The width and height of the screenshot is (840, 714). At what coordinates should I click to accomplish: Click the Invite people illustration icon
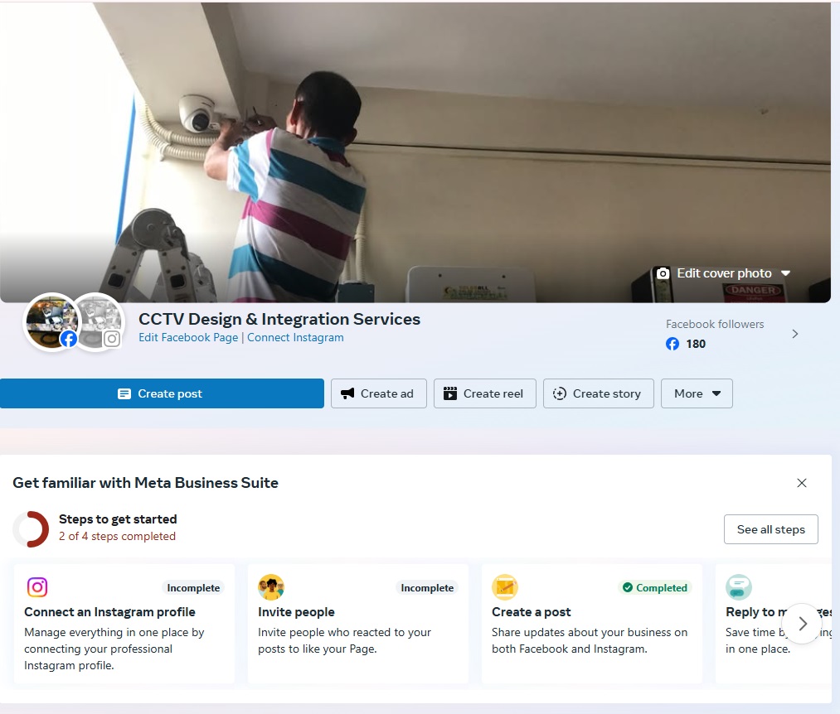pyautogui.click(x=271, y=587)
